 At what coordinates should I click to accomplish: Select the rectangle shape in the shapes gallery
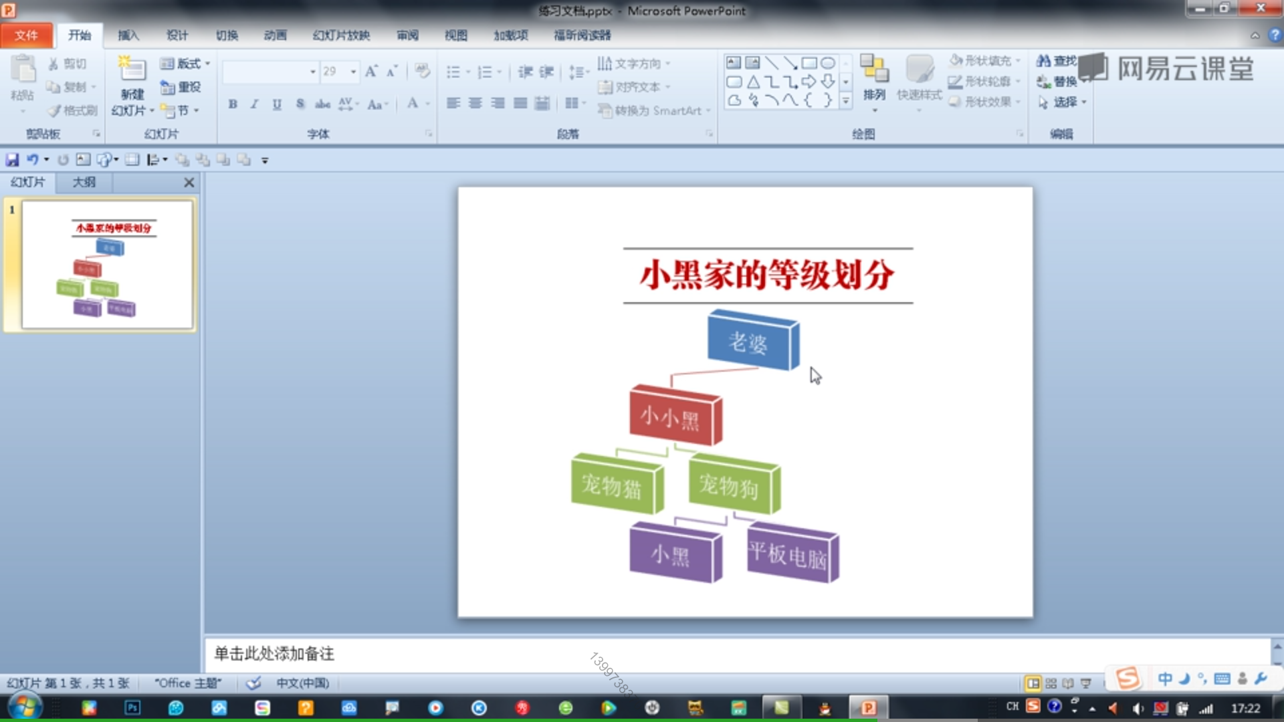809,62
